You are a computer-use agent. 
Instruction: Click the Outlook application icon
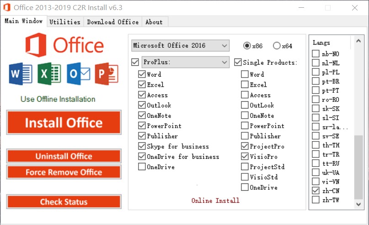tap(78, 73)
